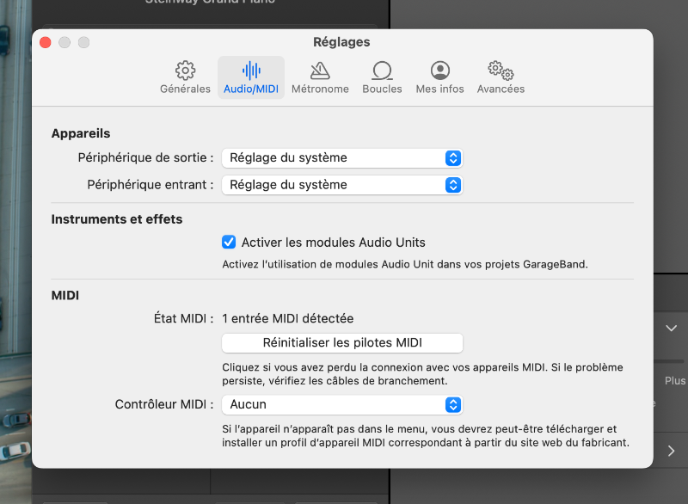
Task: Open the Mes infos profile icon
Action: (439, 71)
